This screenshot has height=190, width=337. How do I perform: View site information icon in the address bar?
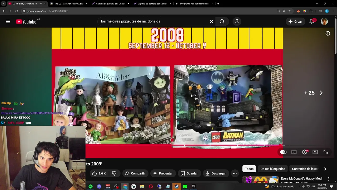pyautogui.click(x=24, y=11)
